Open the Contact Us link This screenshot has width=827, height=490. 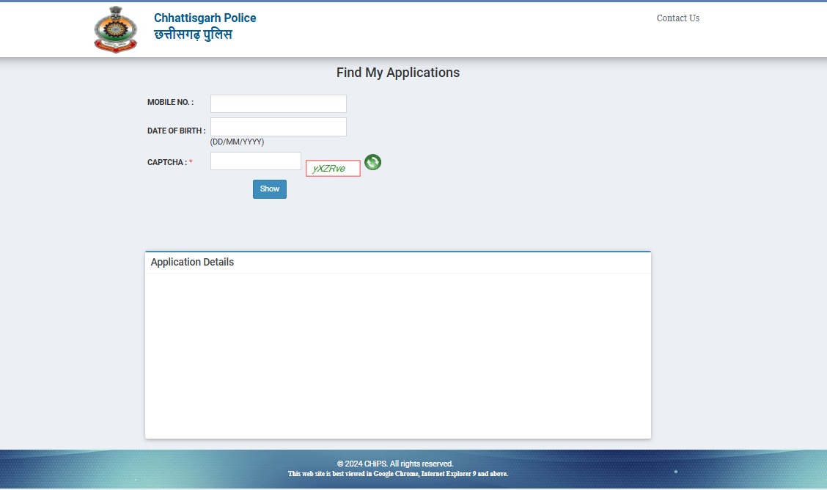pos(677,18)
